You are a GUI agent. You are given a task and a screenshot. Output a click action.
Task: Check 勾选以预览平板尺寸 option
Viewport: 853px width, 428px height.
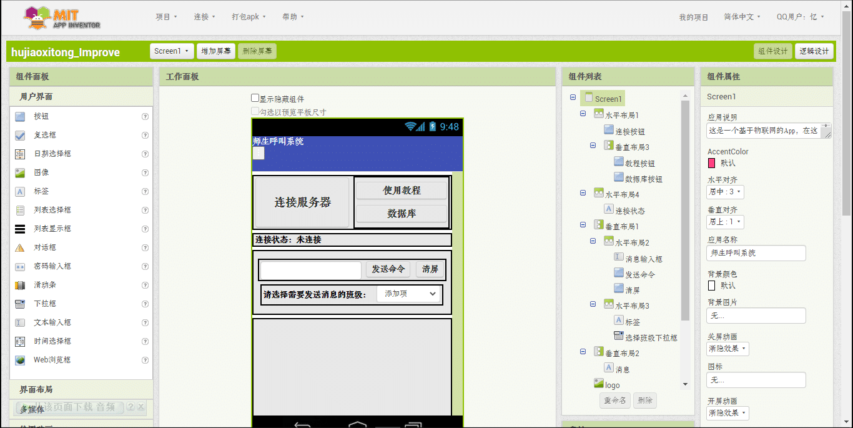(x=255, y=110)
